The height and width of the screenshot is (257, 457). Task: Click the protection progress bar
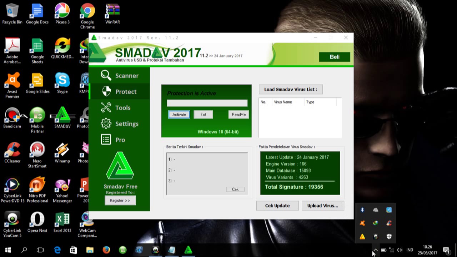tap(207, 103)
